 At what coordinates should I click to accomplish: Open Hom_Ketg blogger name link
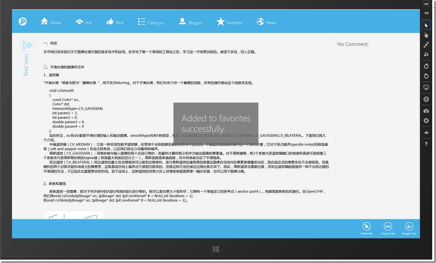click(x=26, y=65)
